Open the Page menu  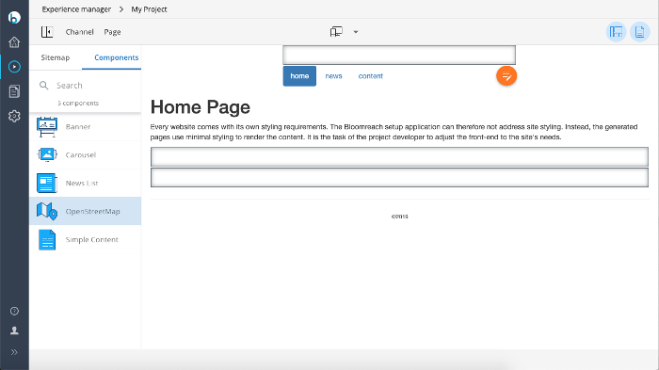click(x=112, y=32)
